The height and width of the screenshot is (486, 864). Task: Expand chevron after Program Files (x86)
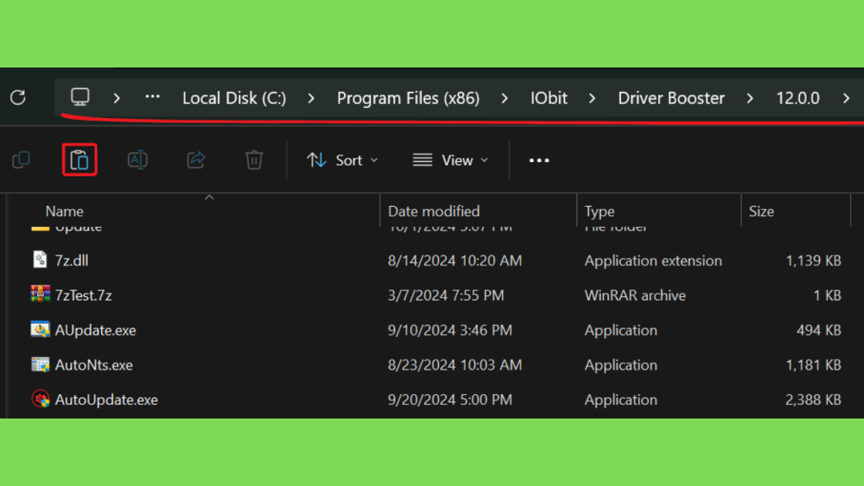click(505, 98)
